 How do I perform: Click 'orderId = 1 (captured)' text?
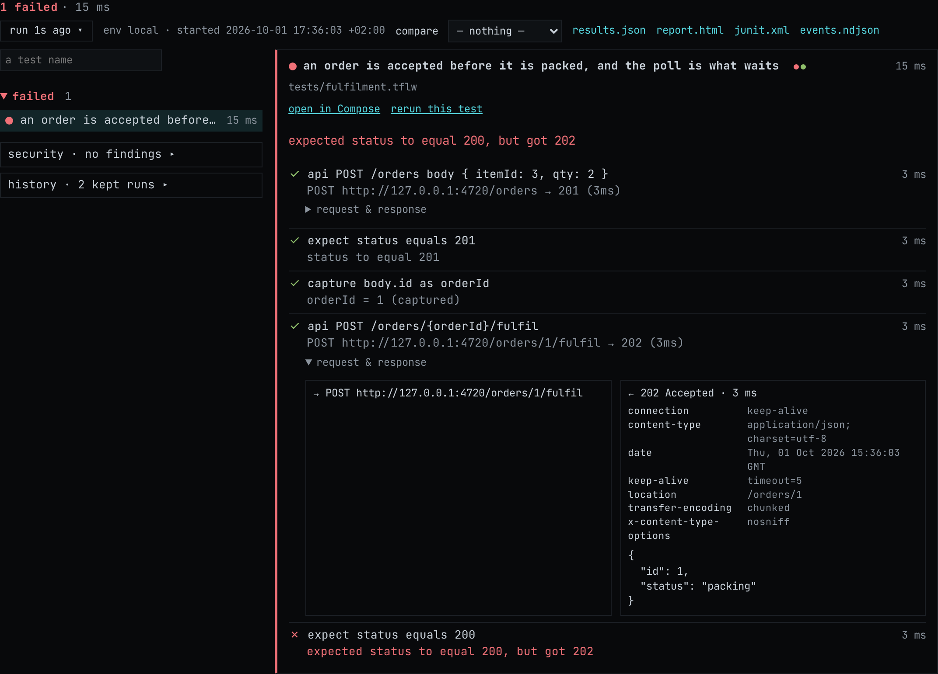coord(383,300)
